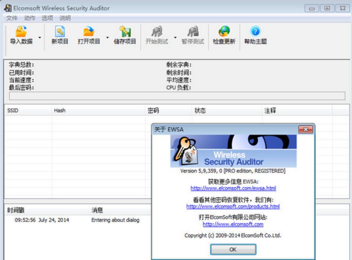Expand the 导入数据 dropdown arrow

coord(40,37)
